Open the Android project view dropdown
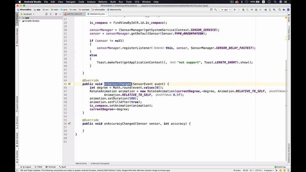306x172 pixels. 28,14
